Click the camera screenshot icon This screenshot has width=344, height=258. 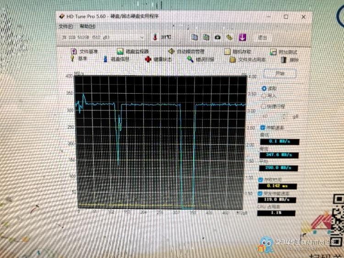click(x=218, y=37)
